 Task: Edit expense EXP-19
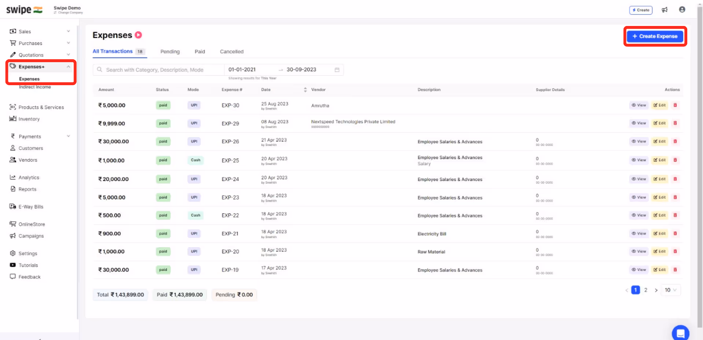[x=659, y=270]
